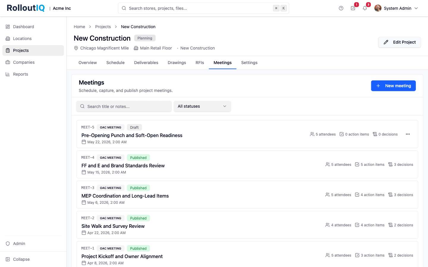Image resolution: width=428 pixels, height=267 pixels.
Task: Click the Dashboard grid icon in sidebar
Action: tap(8, 27)
